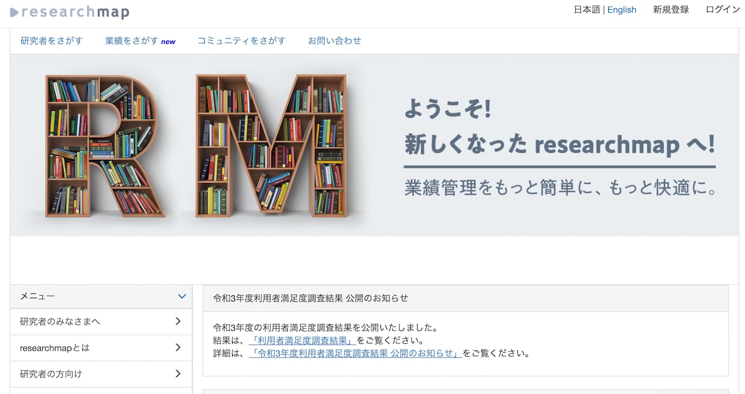The width and height of the screenshot is (745, 394).
Task: Switch language to 日本語
Action: pos(587,10)
